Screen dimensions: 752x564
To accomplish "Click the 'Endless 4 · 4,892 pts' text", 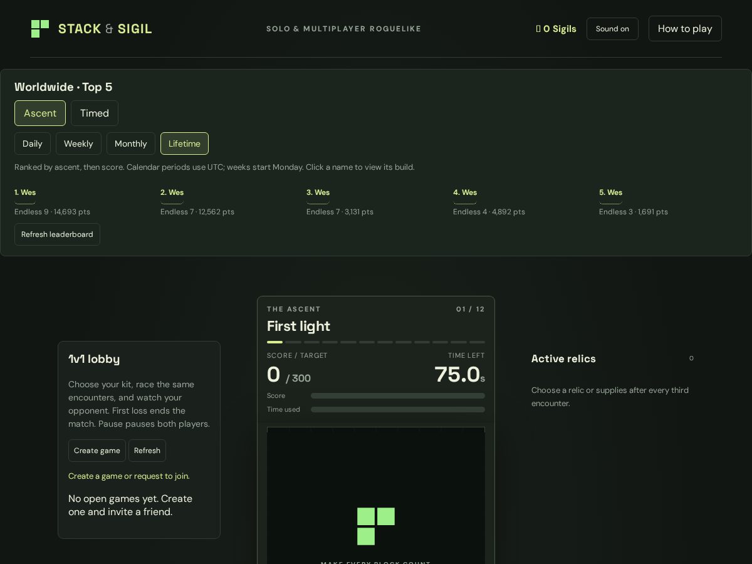I will click(x=489, y=212).
